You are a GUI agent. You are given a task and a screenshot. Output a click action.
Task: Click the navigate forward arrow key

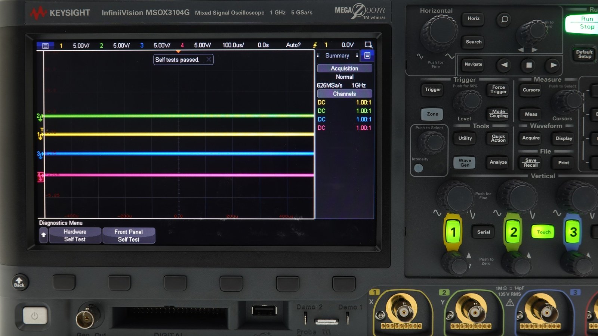554,65
